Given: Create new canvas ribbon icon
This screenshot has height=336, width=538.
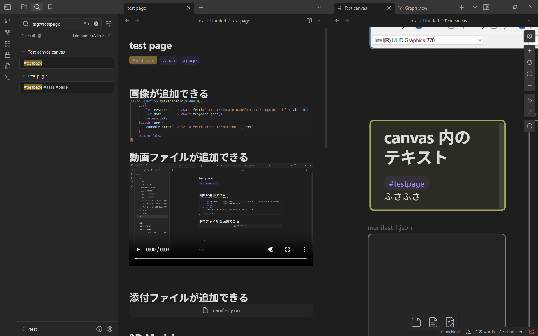Looking at the screenshot, I should click(x=8, y=44).
